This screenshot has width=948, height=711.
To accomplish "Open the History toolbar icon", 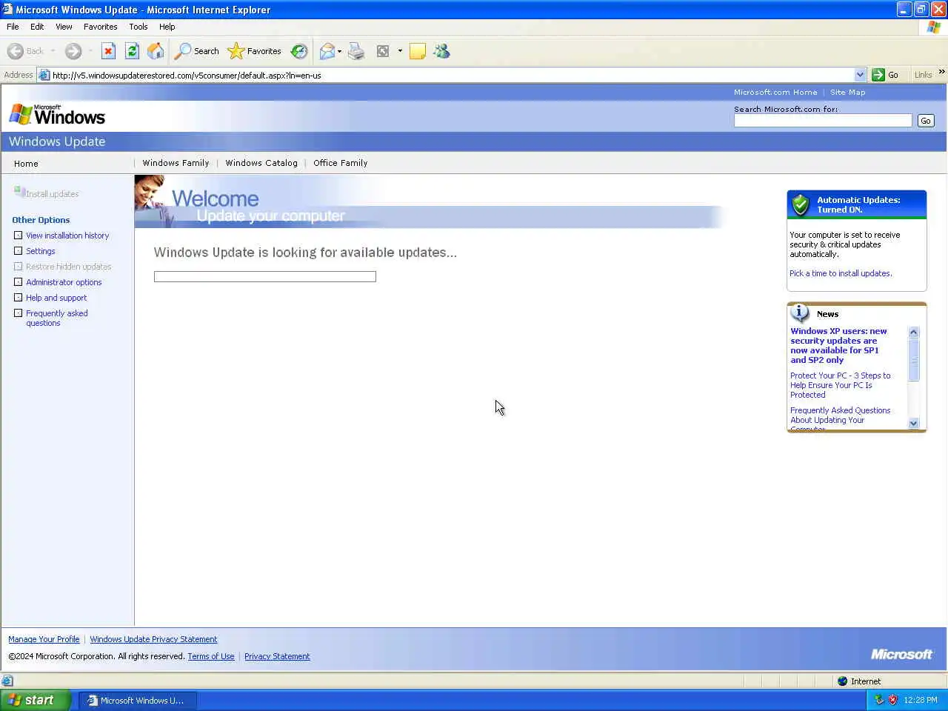I will coord(299,51).
